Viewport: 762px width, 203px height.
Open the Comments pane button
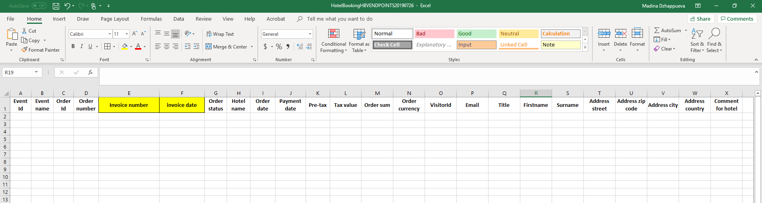(737, 19)
